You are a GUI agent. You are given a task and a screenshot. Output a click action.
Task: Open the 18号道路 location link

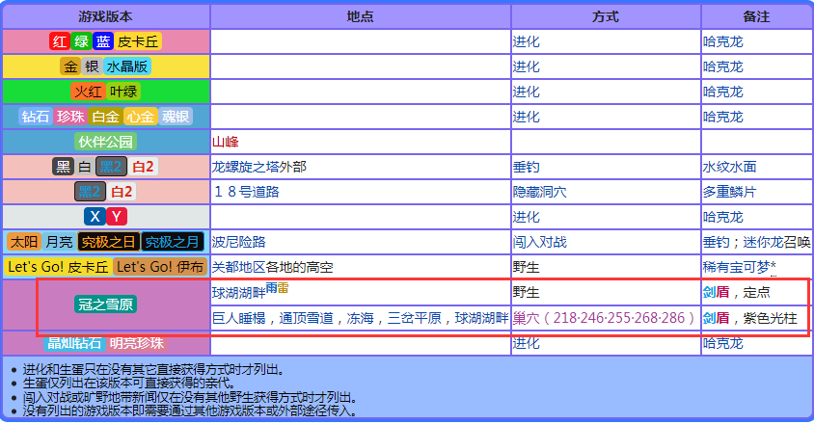(246, 192)
